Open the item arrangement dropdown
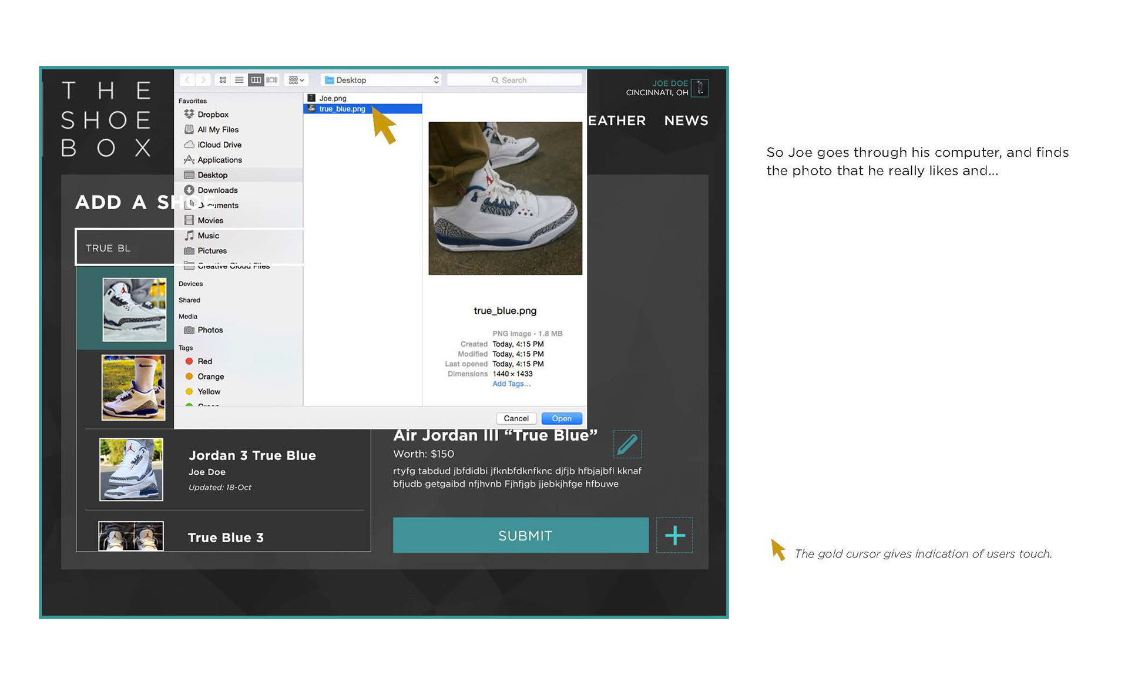This screenshot has height=685, width=1128. [x=296, y=80]
